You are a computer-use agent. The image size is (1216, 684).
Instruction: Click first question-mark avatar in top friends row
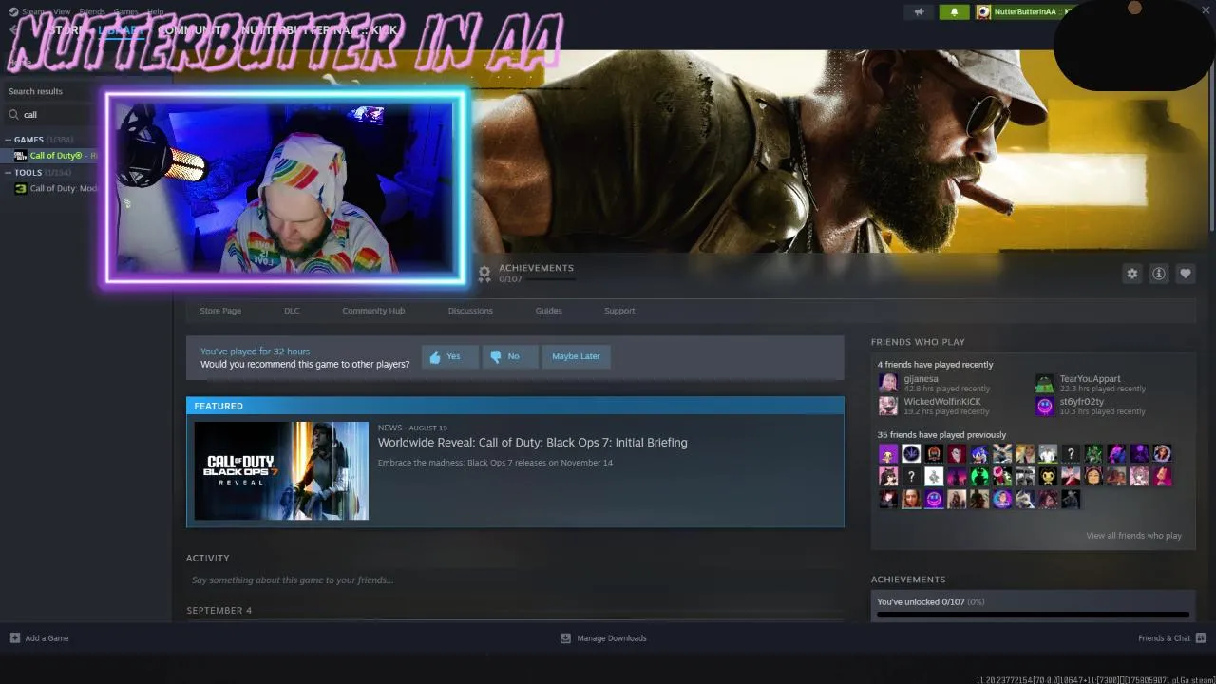pyautogui.click(x=1071, y=453)
